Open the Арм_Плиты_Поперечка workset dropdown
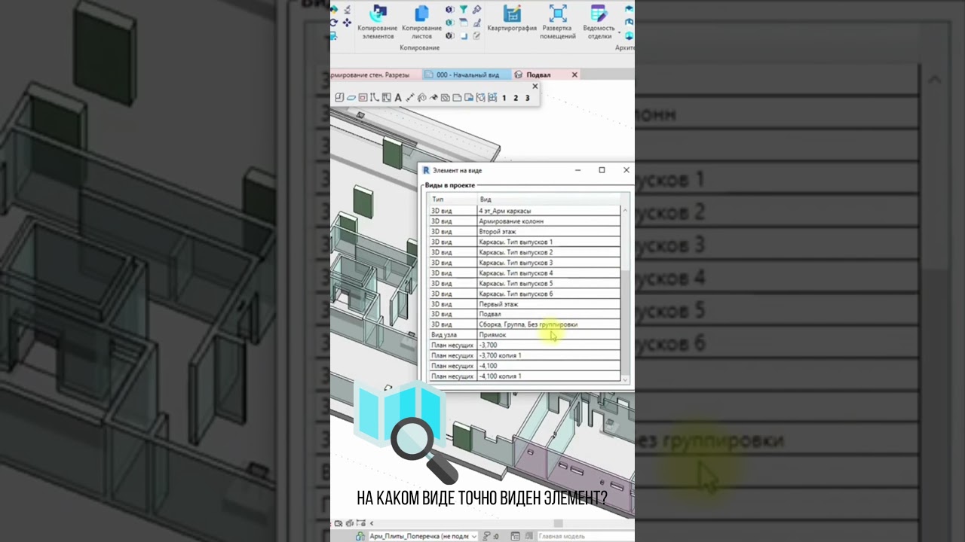 point(424,536)
